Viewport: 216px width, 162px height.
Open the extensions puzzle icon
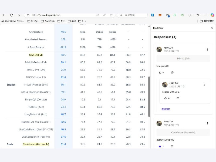(190, 15)
